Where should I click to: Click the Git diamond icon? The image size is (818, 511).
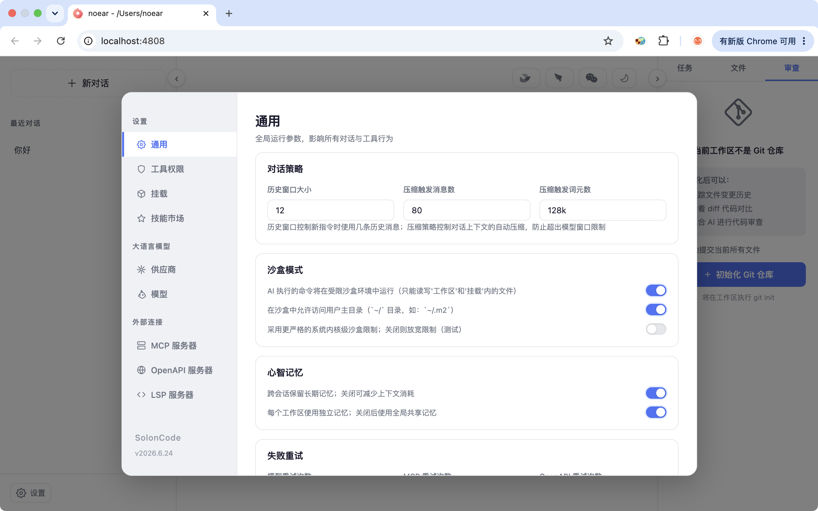click(738, 112)
